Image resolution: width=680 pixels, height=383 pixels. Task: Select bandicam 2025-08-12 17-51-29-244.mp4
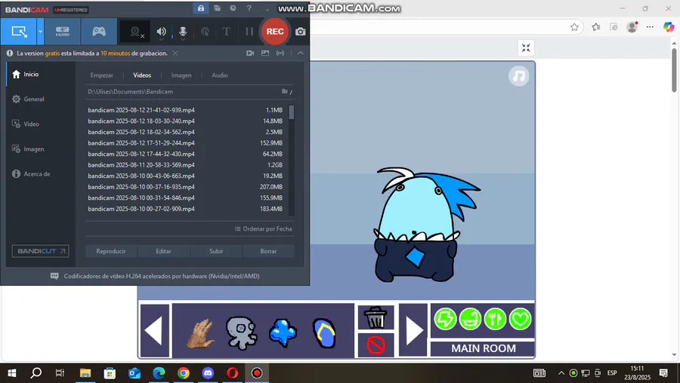[x=186, y=142]
